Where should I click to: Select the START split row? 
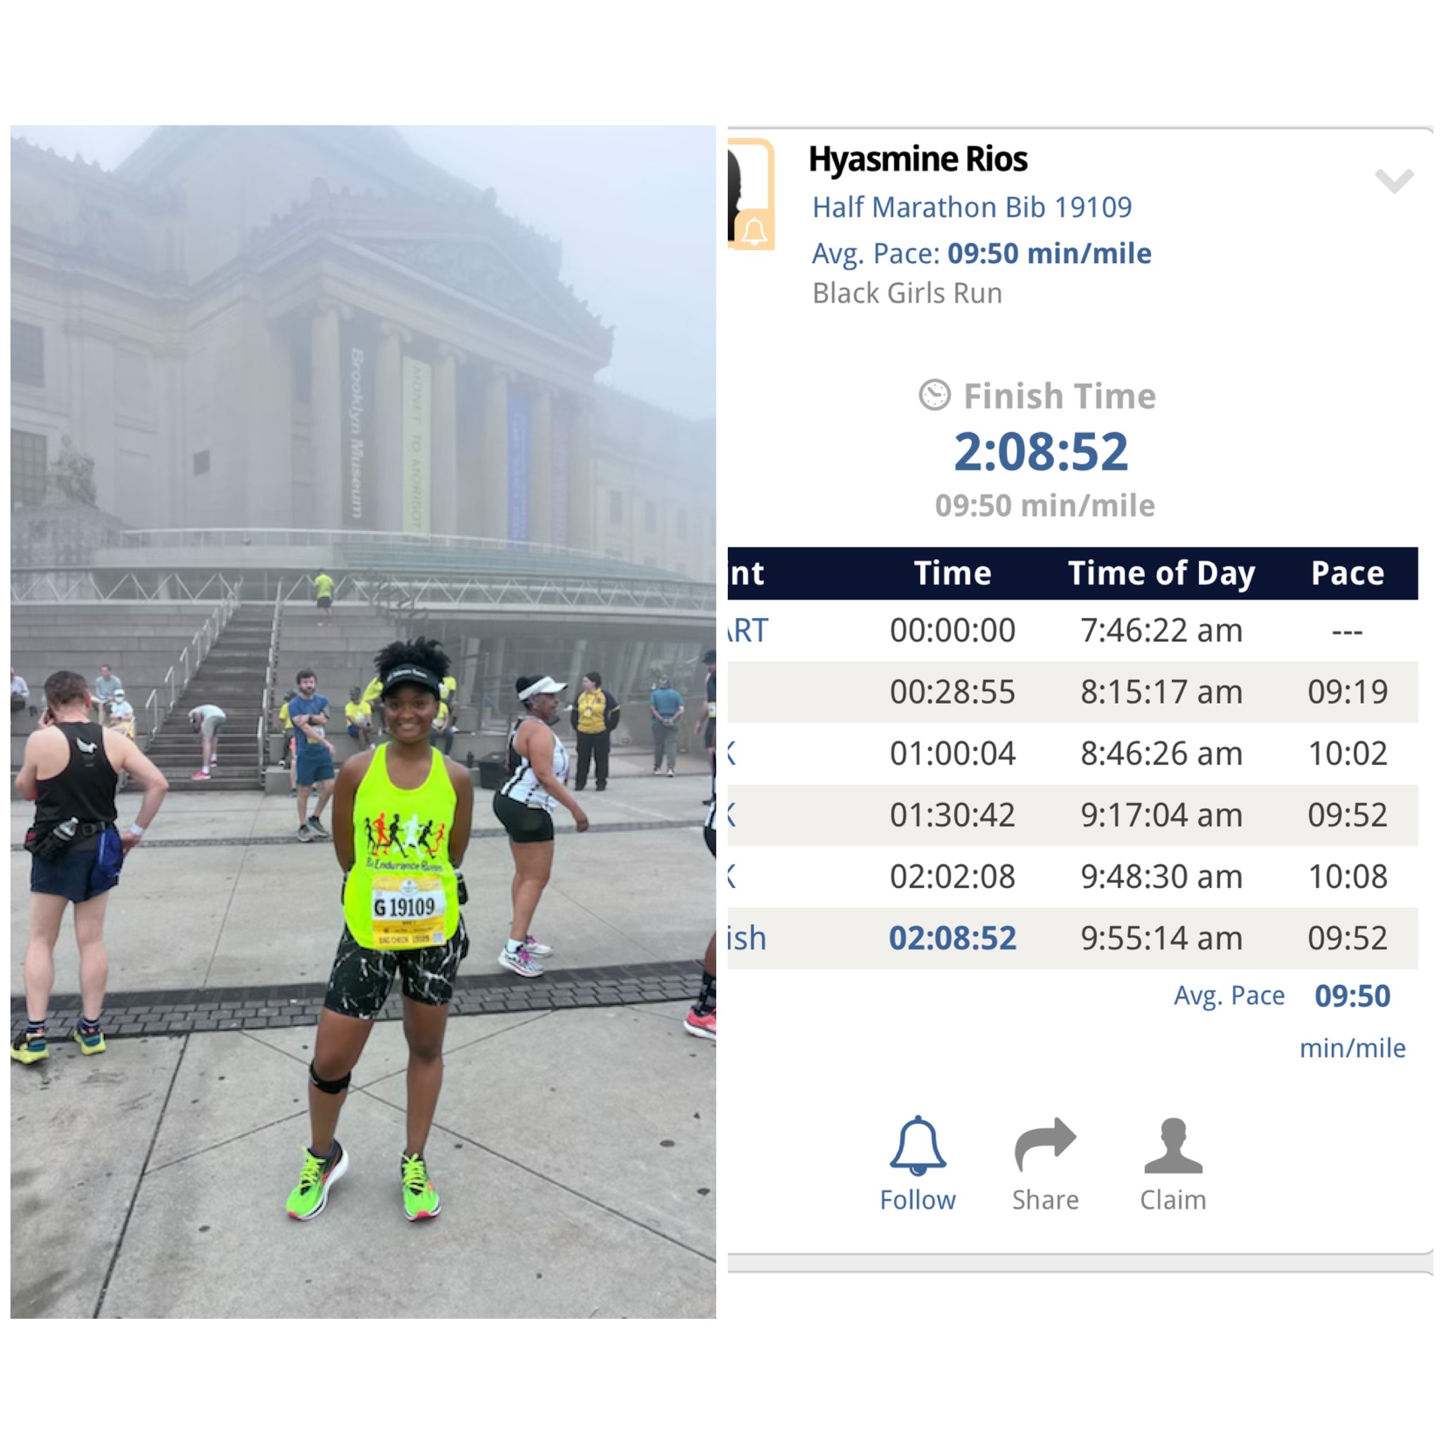[x=1073, y=631]
